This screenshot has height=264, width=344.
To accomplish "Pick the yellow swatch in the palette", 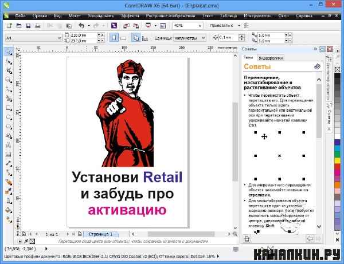I will [337, 161].
